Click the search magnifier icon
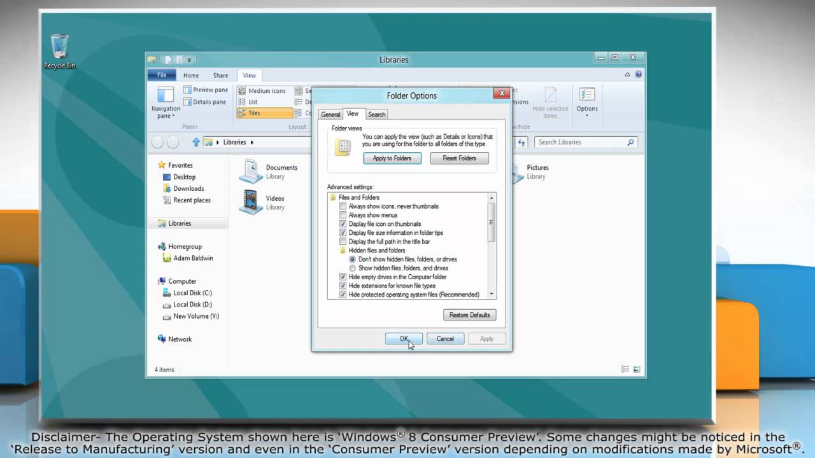 630,142
